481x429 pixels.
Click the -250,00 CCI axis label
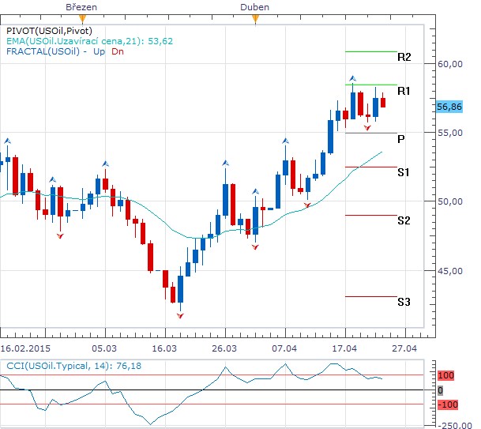[x=455, y=425]
